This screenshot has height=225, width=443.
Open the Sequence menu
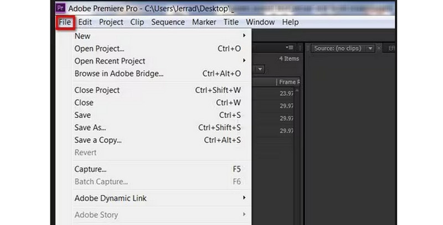[x=168, y=22]
